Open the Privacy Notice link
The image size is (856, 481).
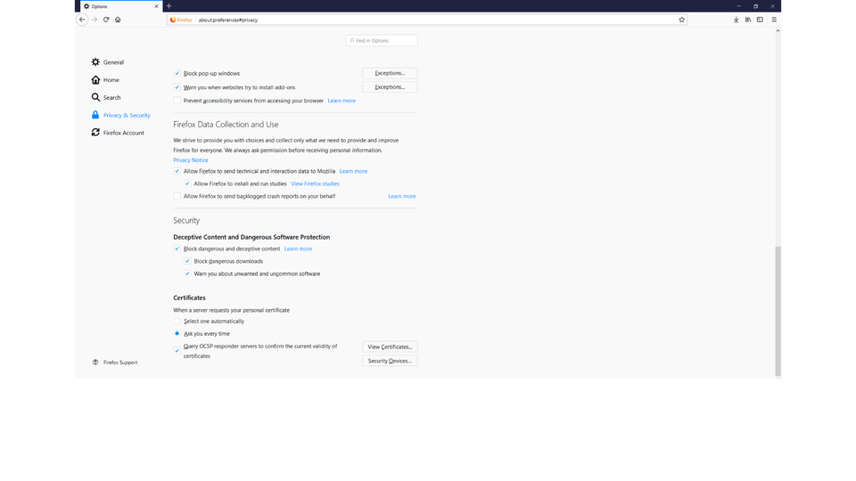tap(191, 160)
